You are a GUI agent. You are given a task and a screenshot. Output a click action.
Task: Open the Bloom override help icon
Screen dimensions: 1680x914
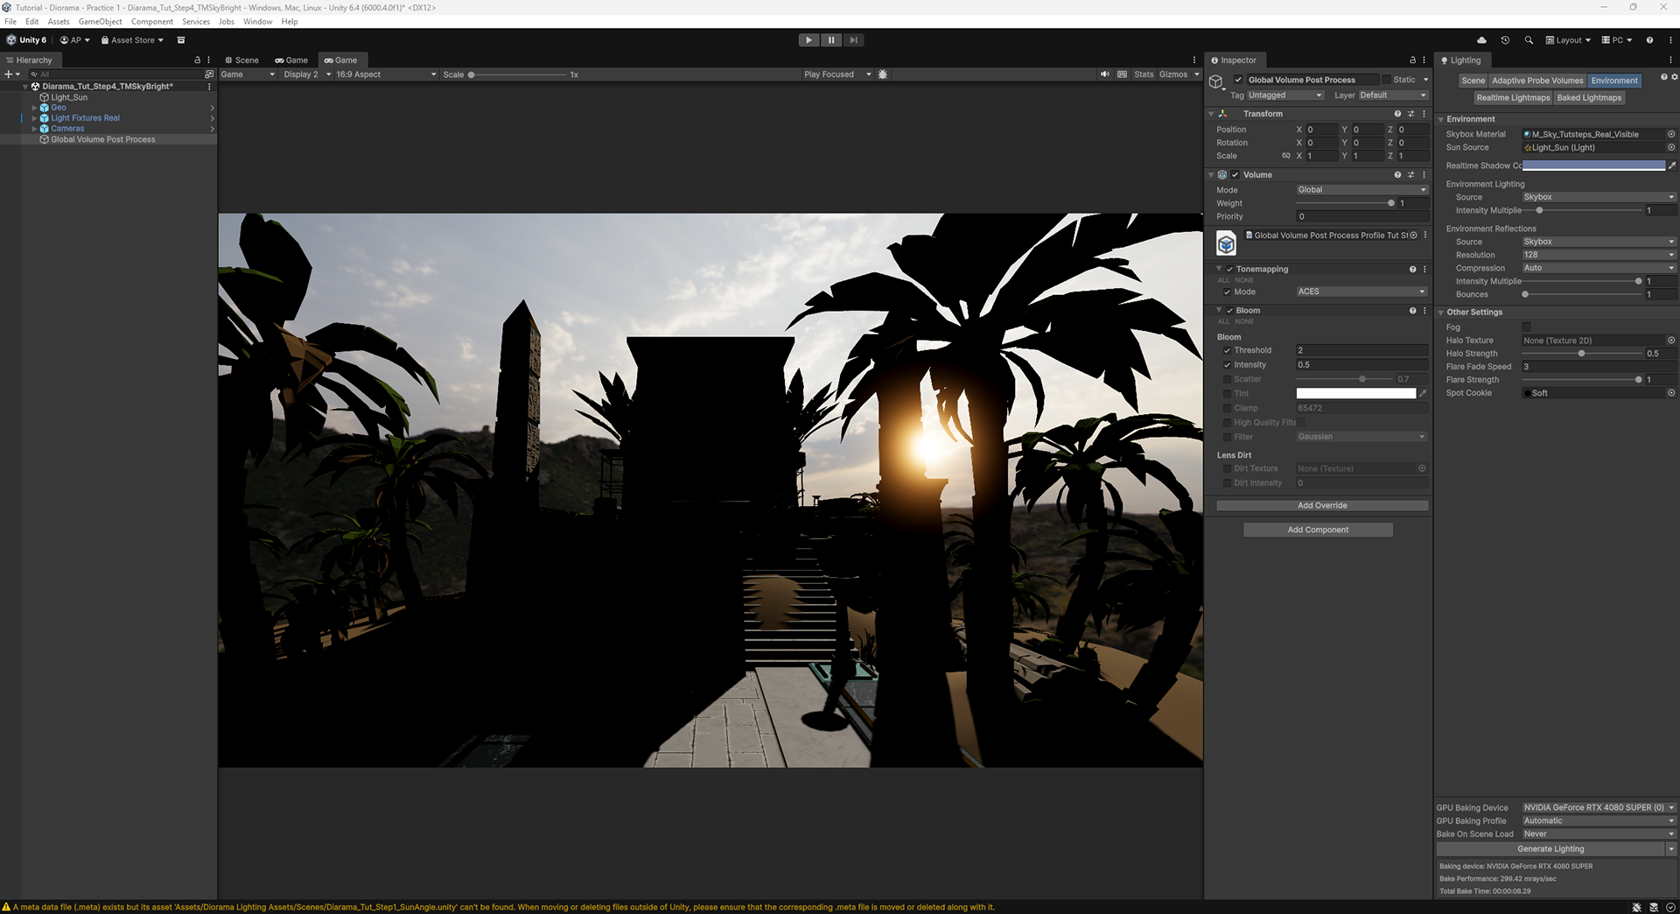1412,311
